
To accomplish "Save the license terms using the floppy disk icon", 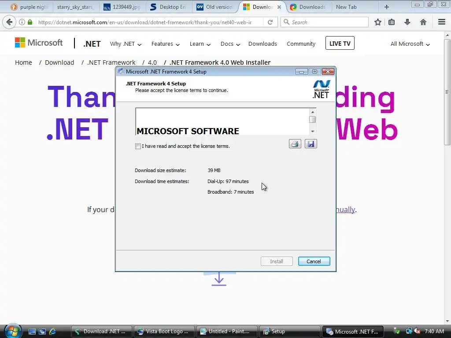I will (311, 144).
